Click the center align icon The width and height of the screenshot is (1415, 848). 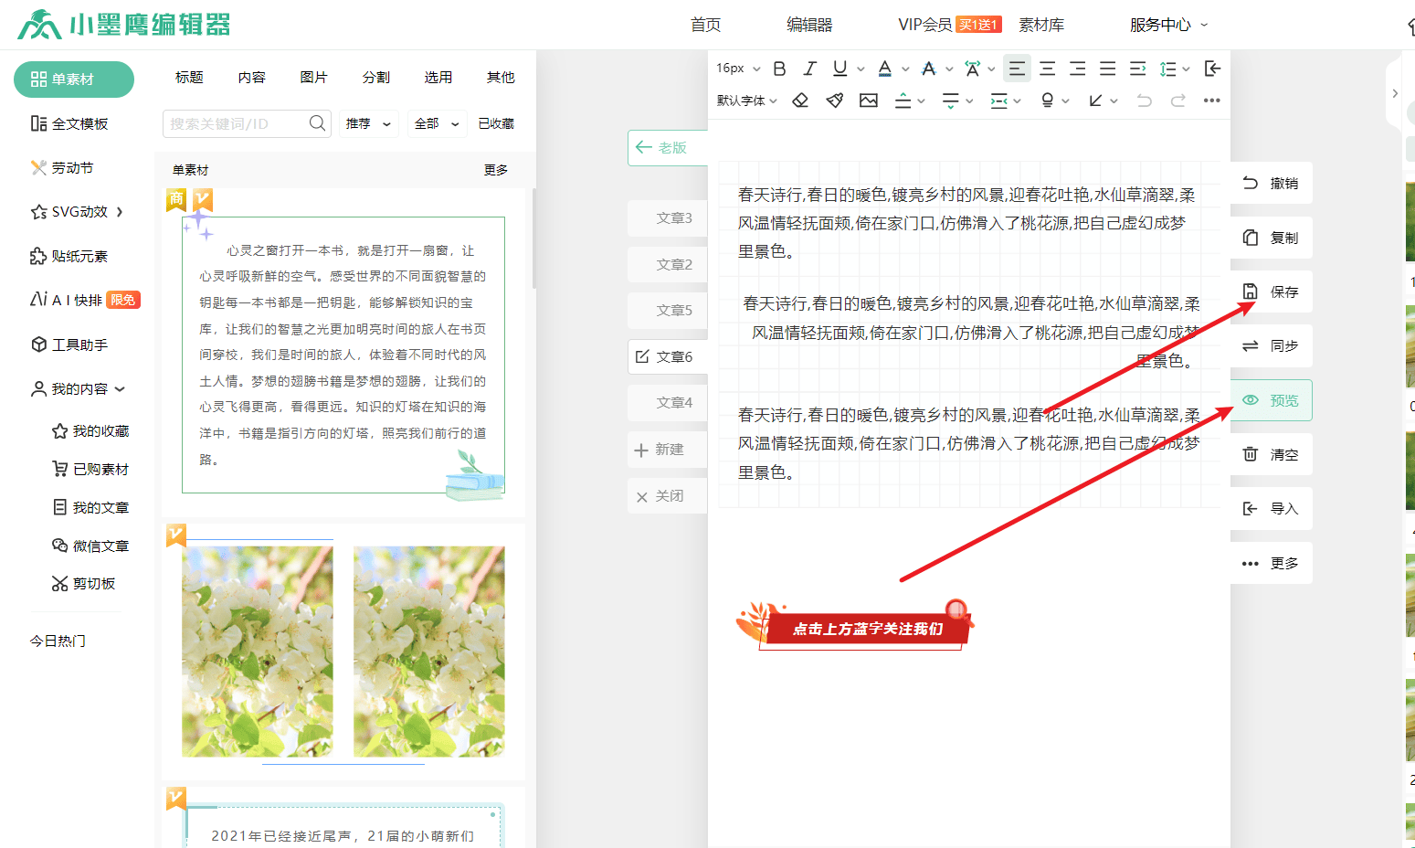pos(1047,69)
